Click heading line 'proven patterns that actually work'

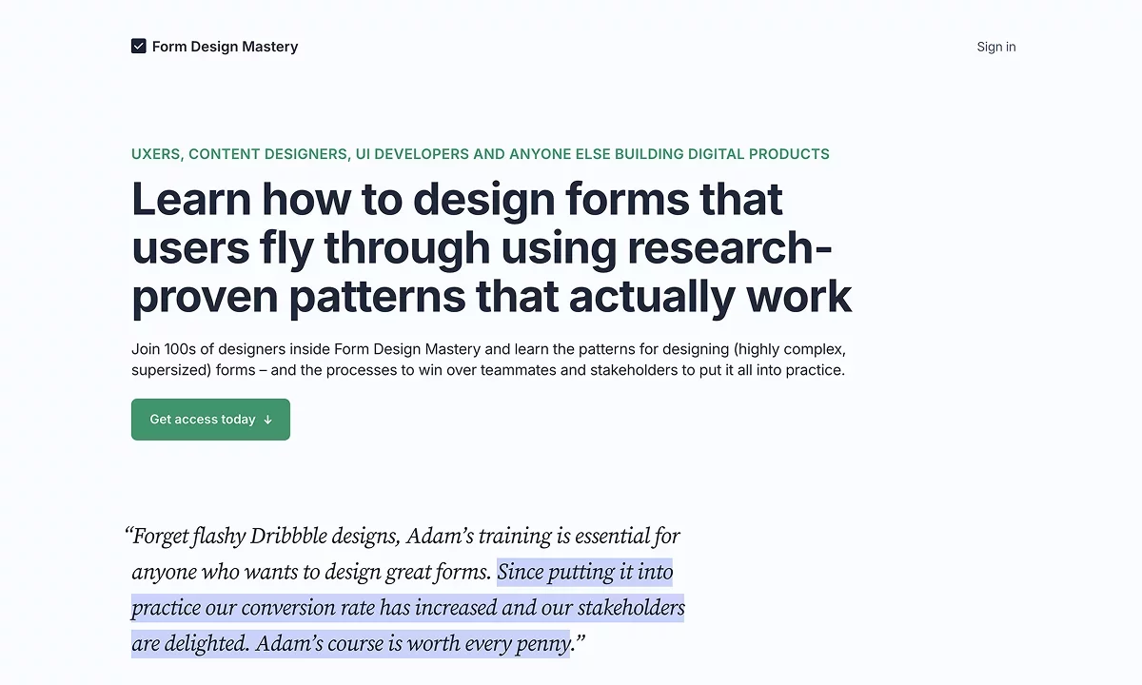coord(491,296)
